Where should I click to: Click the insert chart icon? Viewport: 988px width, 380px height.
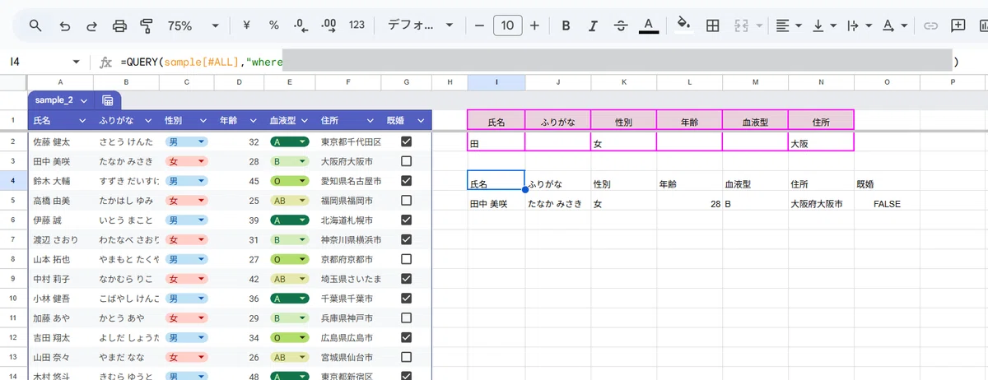[x=982, y=25]
